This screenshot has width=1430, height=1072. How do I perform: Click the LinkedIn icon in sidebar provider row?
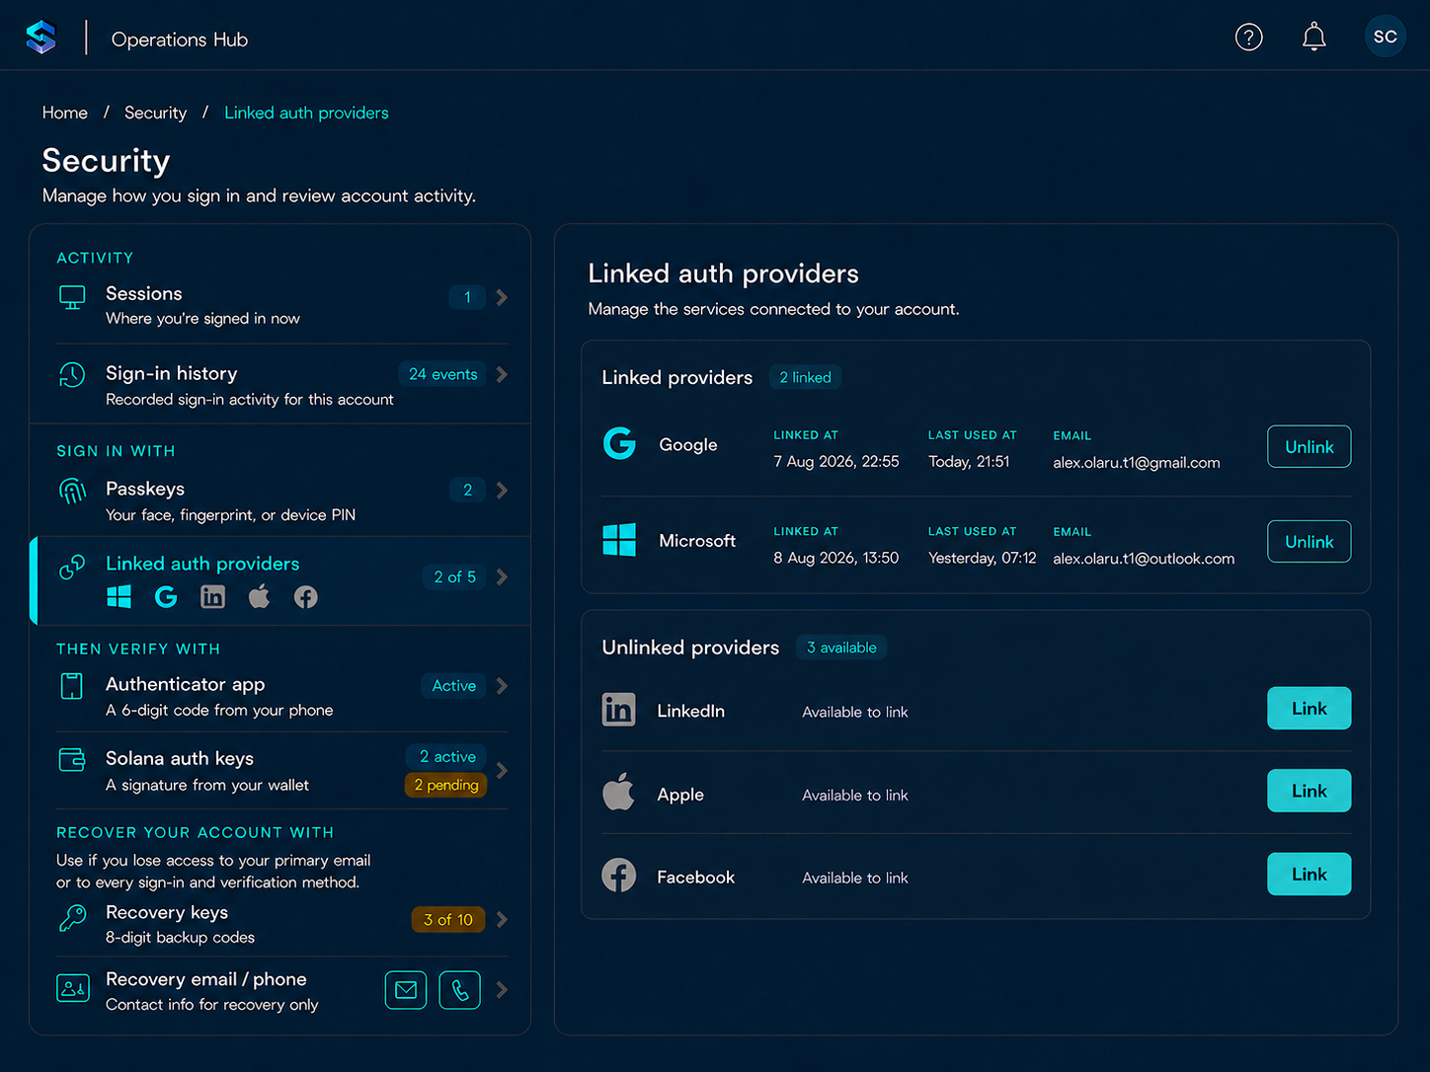point(212,596)
